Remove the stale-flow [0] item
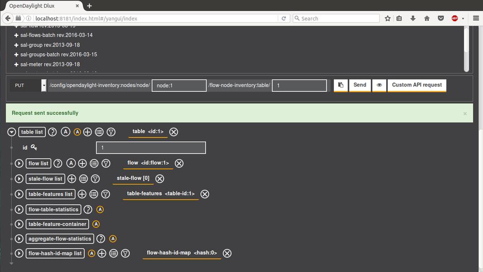This screenshot has height=272, width=483. pos(159,178)
